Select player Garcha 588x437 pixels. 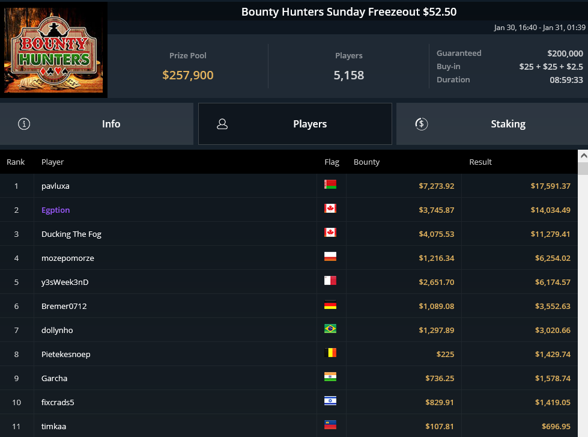pyautogui.click(x=55, y=378)
